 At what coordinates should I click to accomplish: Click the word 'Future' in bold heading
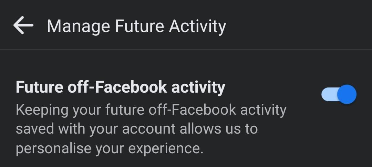coord(39,87)
